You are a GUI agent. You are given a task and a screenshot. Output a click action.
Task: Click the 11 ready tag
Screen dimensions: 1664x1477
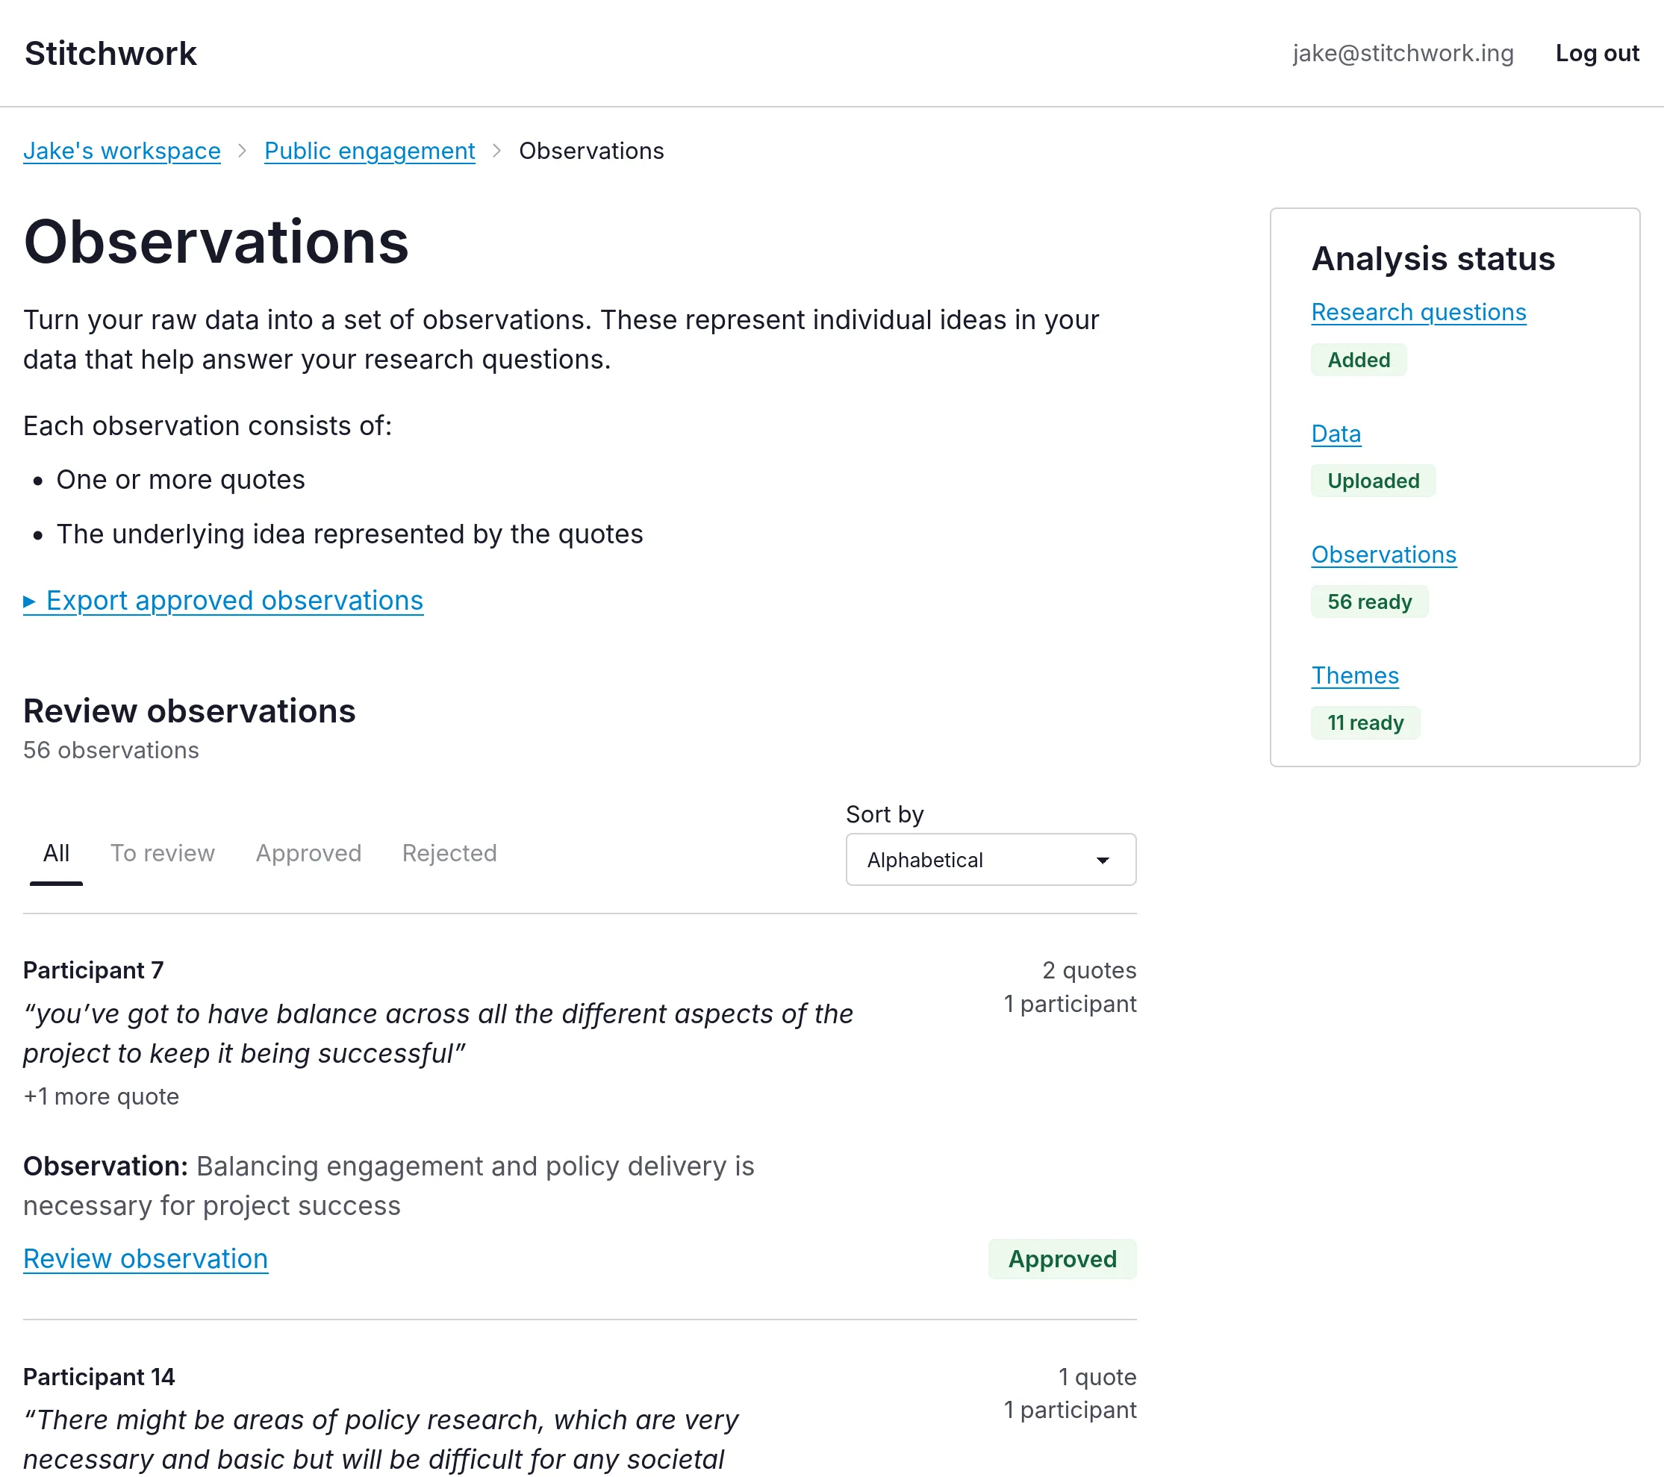1365,722
